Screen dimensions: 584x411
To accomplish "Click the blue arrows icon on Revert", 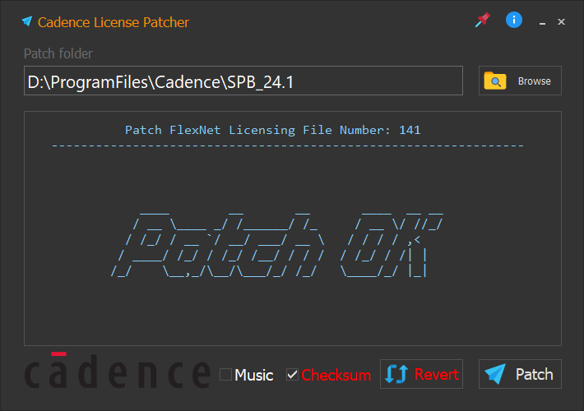I will (396, 374).
